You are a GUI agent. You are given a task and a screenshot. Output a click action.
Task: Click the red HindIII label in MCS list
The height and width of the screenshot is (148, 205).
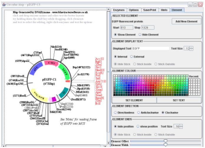click(100, 70)
